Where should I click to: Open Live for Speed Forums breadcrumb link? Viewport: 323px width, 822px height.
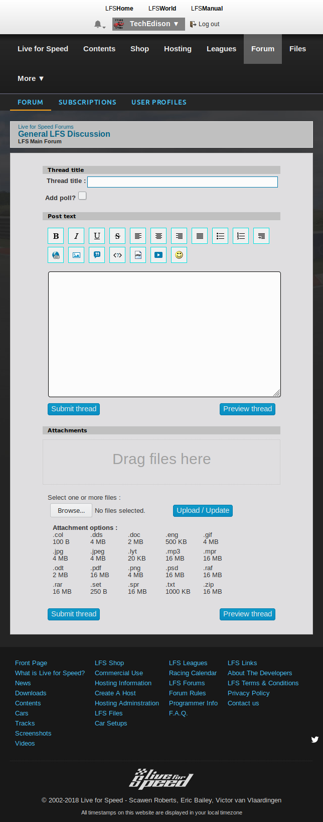46,127
